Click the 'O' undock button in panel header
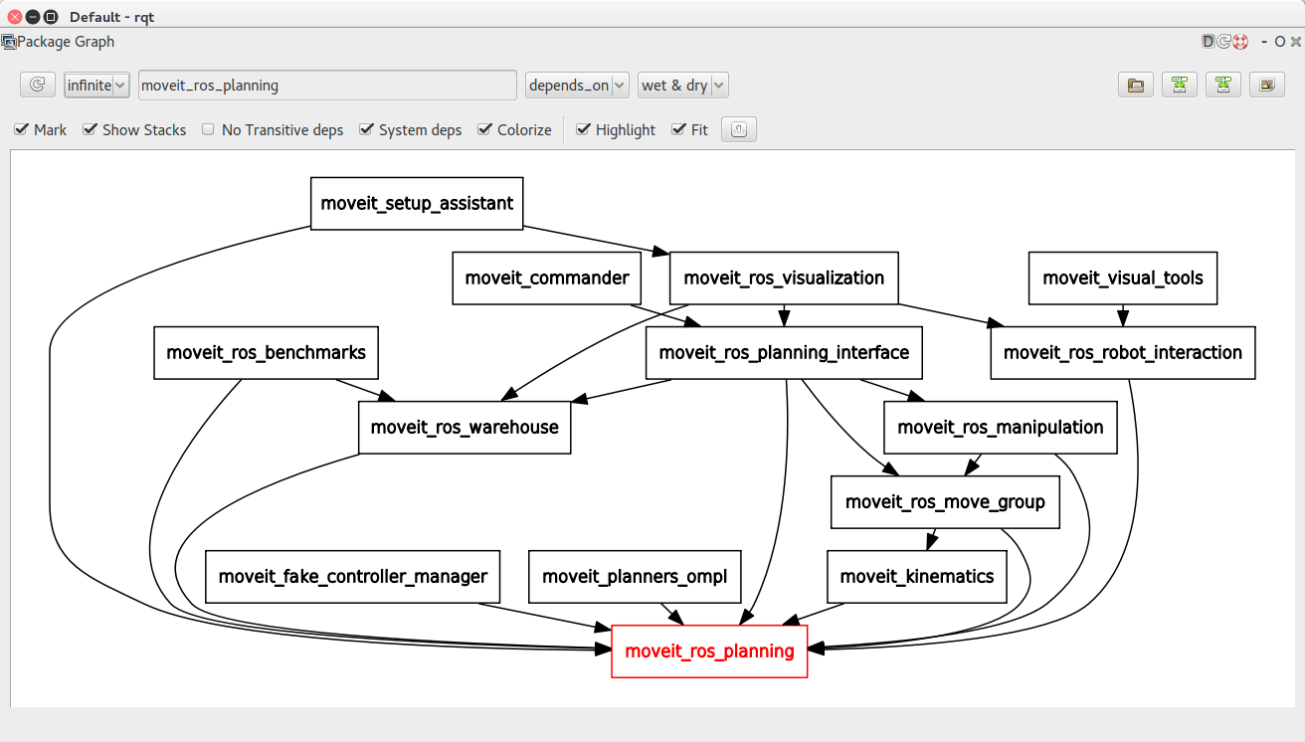 coord(1280,42)
